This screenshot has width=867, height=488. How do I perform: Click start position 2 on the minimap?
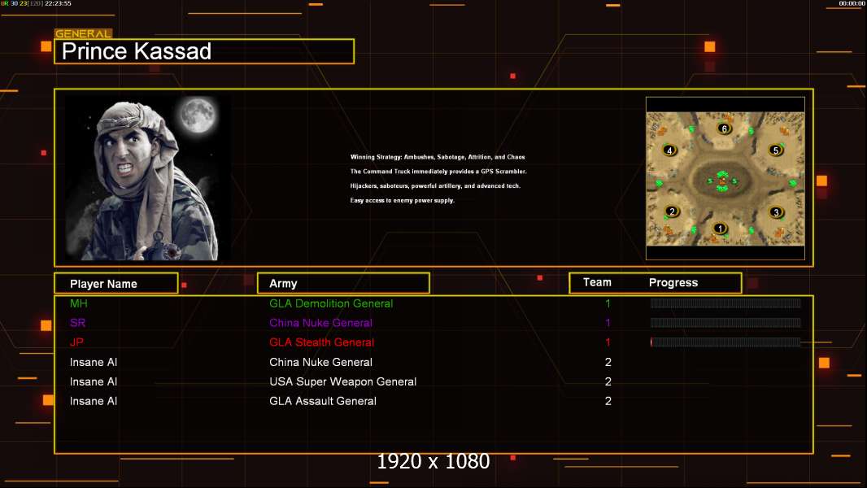click(x=672, y=211)
